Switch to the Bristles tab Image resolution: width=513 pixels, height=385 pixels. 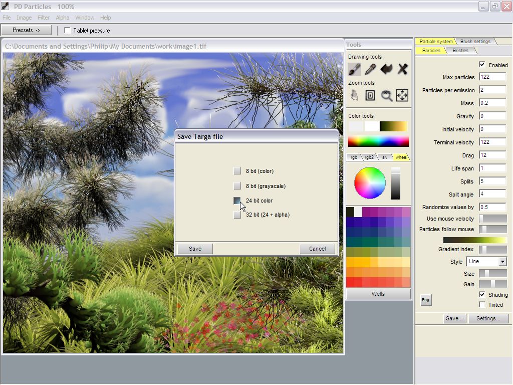(460, 51)
